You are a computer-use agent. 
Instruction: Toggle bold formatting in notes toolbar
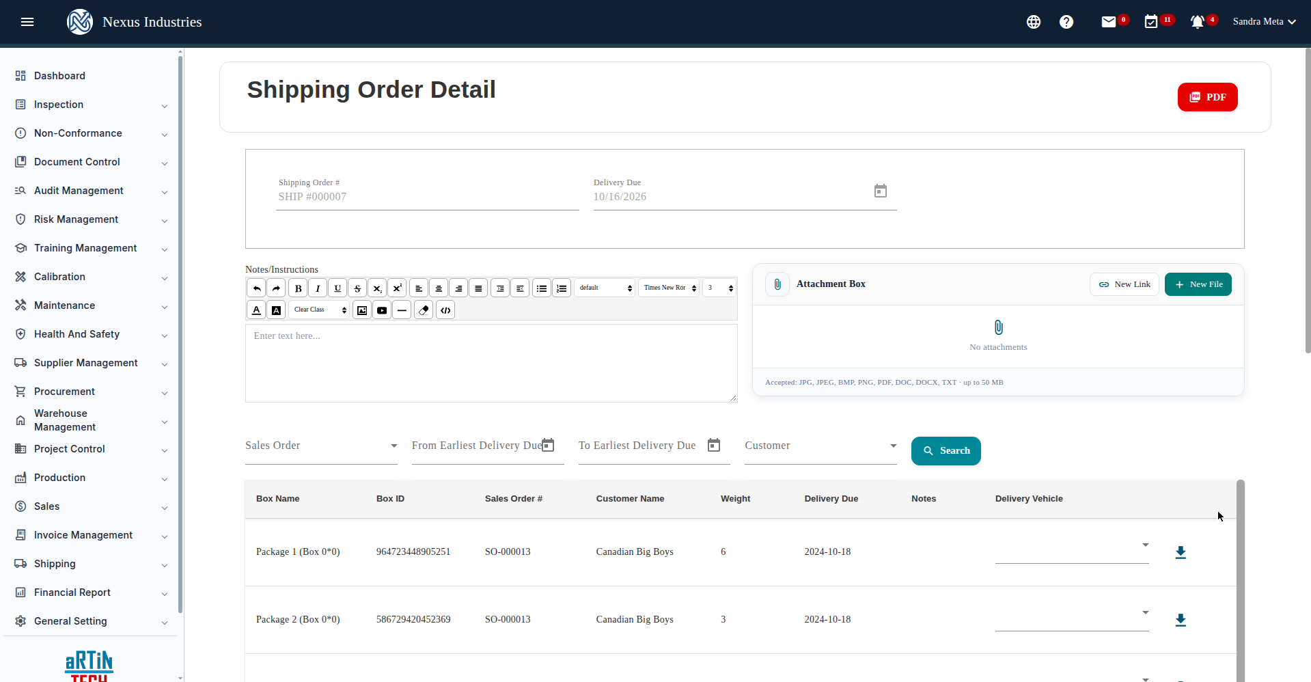[298, 288]
